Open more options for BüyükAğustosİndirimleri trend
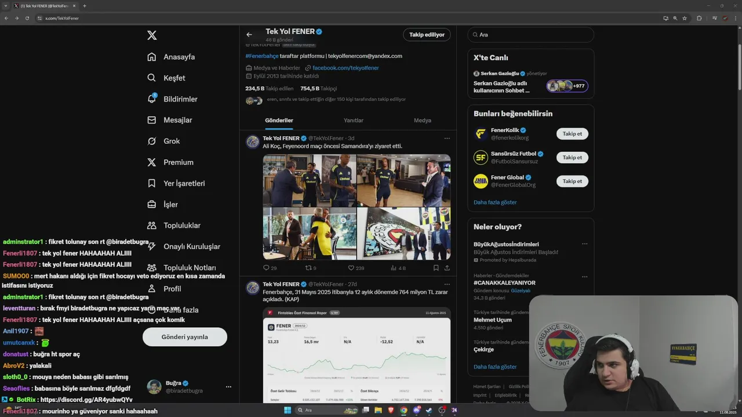 (x=584, y=244)
